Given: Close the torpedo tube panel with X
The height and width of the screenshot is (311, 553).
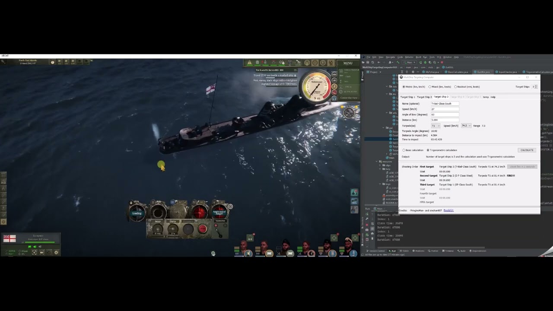Looking at the screenshot, I should pos(231,206).
